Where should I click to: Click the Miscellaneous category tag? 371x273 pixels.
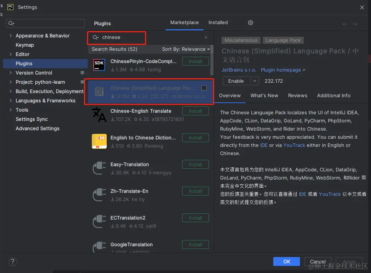coord(241,40)
